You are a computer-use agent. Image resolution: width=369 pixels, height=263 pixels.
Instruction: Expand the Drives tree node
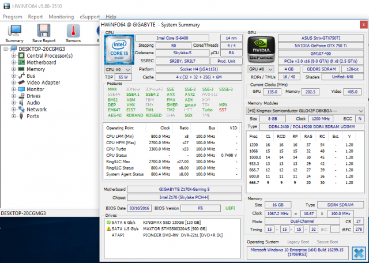point(13,96)
